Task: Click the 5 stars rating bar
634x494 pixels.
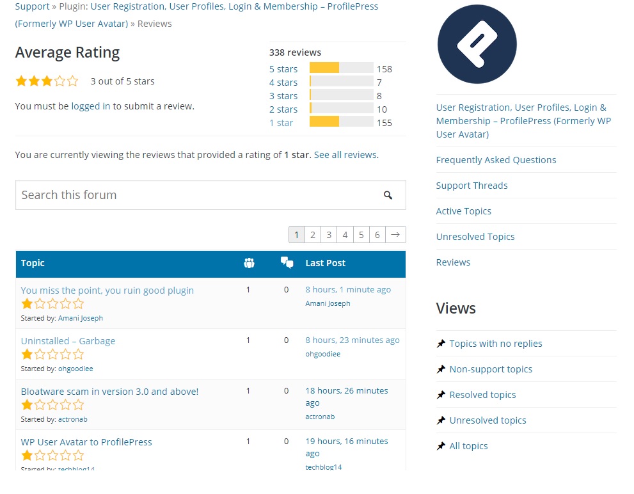Action: 342,68
